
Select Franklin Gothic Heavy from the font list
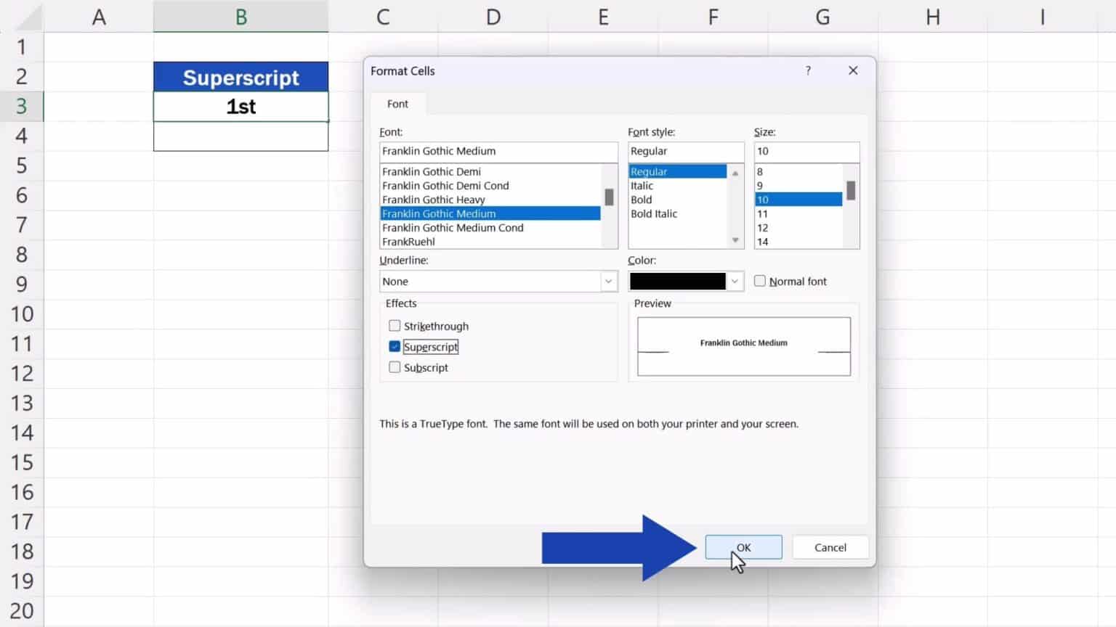click(434, 200)
